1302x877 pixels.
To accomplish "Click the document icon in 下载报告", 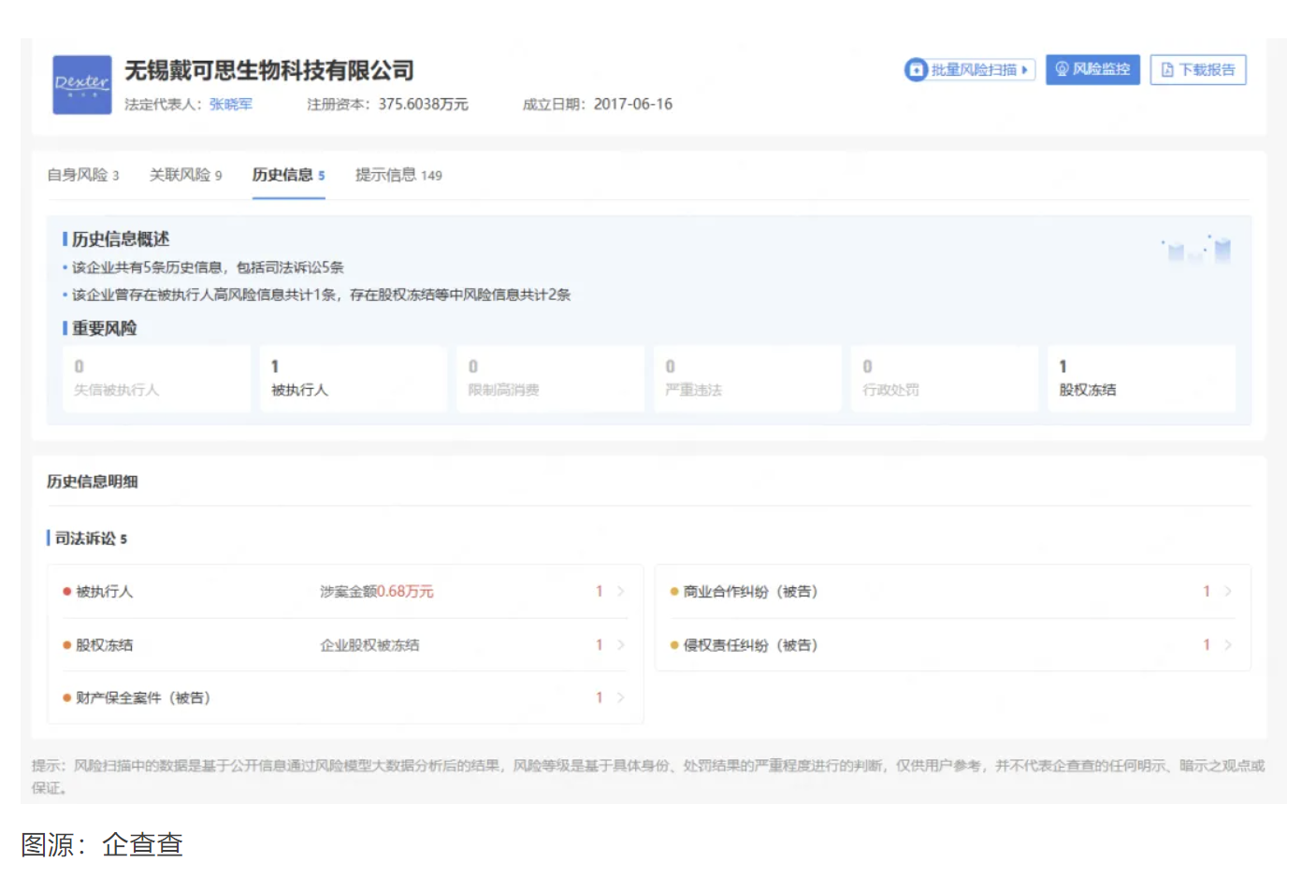I will 1166,69.
